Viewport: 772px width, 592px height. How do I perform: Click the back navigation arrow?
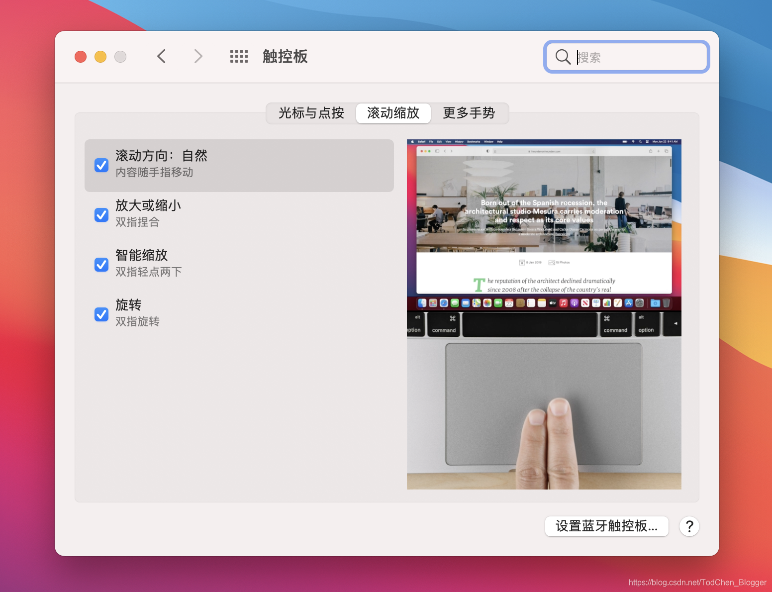(x=161, y=56)
